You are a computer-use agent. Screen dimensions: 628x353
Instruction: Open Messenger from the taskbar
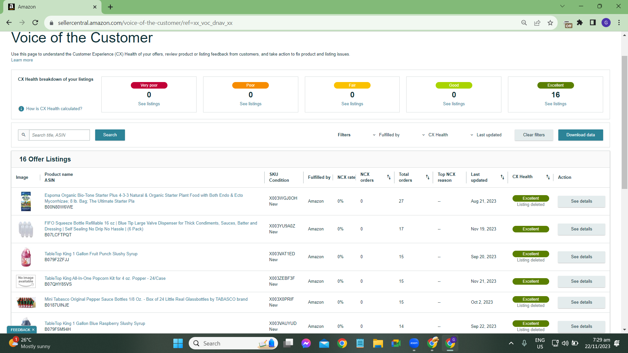coord(306,343)
